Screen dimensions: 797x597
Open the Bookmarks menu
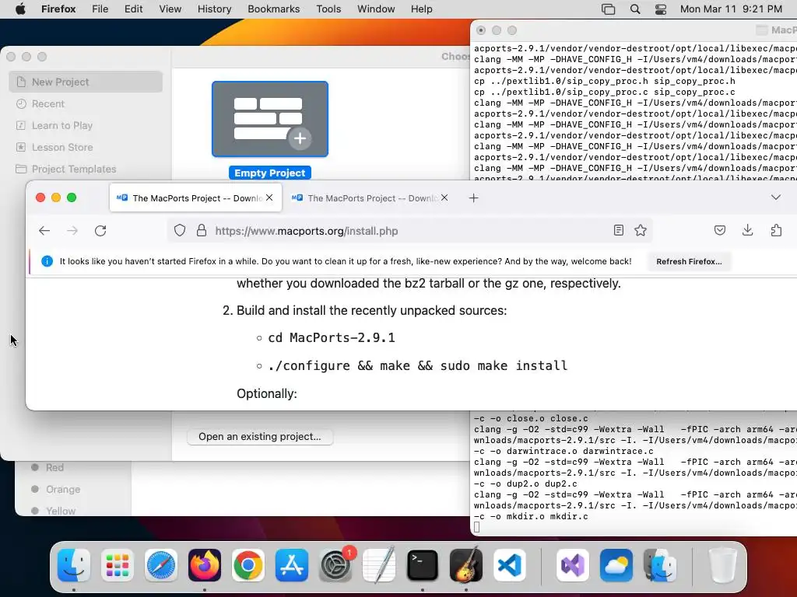[273, 9]
